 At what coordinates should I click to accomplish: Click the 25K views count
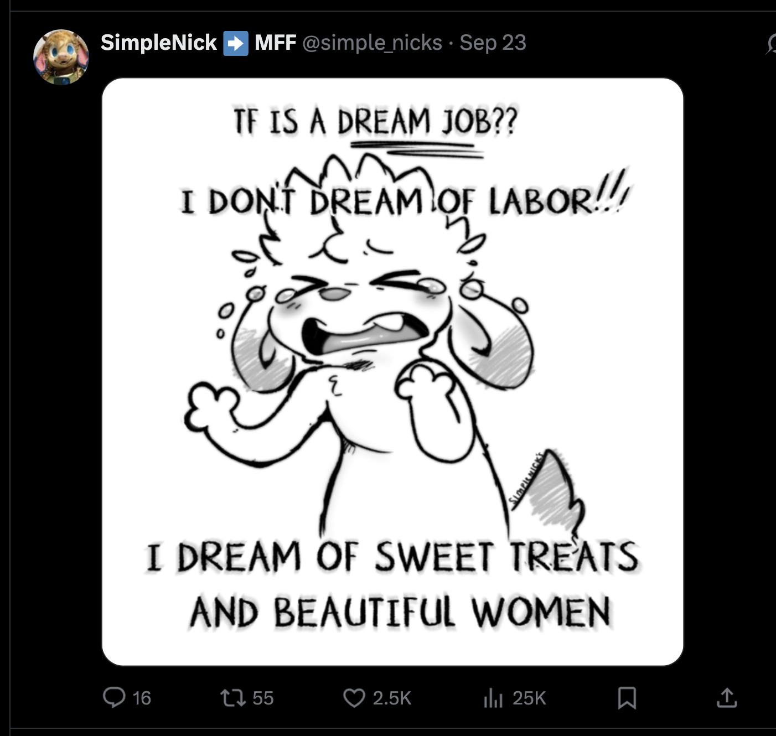click(x=529, y=698)
